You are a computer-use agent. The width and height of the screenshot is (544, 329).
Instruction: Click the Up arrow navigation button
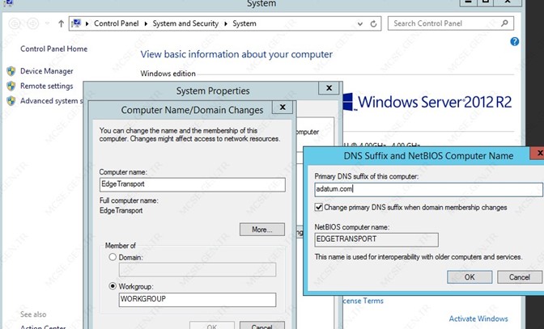(61, 23)
